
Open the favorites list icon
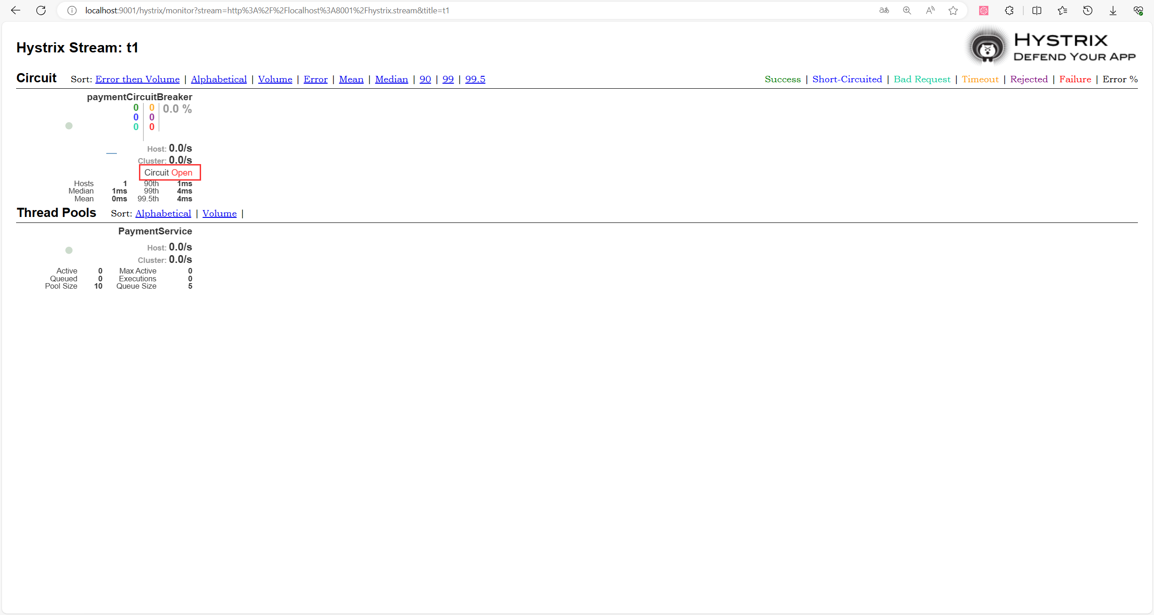pyautogui.click(x=1062, y=10)
